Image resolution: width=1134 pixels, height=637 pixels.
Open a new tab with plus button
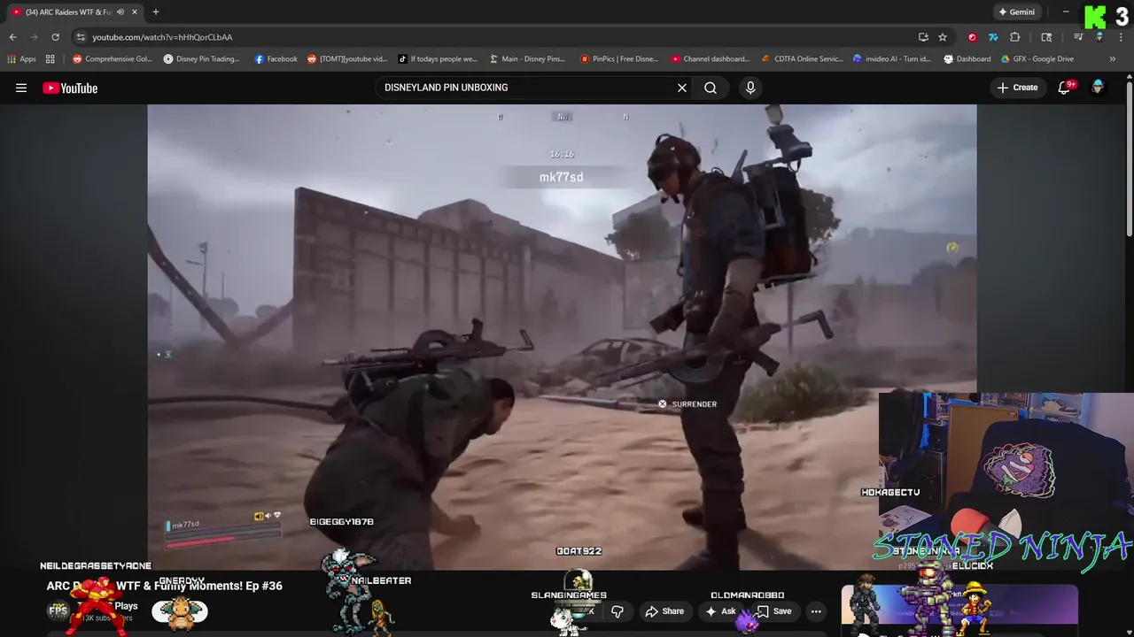tap(155, 12)
